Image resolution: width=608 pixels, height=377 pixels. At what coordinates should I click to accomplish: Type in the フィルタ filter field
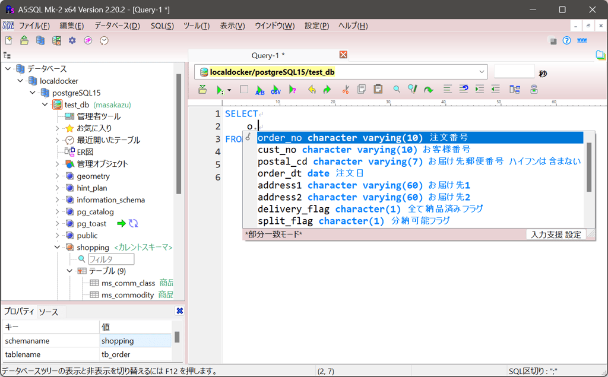pyautogui.click(x=111, y=259)
